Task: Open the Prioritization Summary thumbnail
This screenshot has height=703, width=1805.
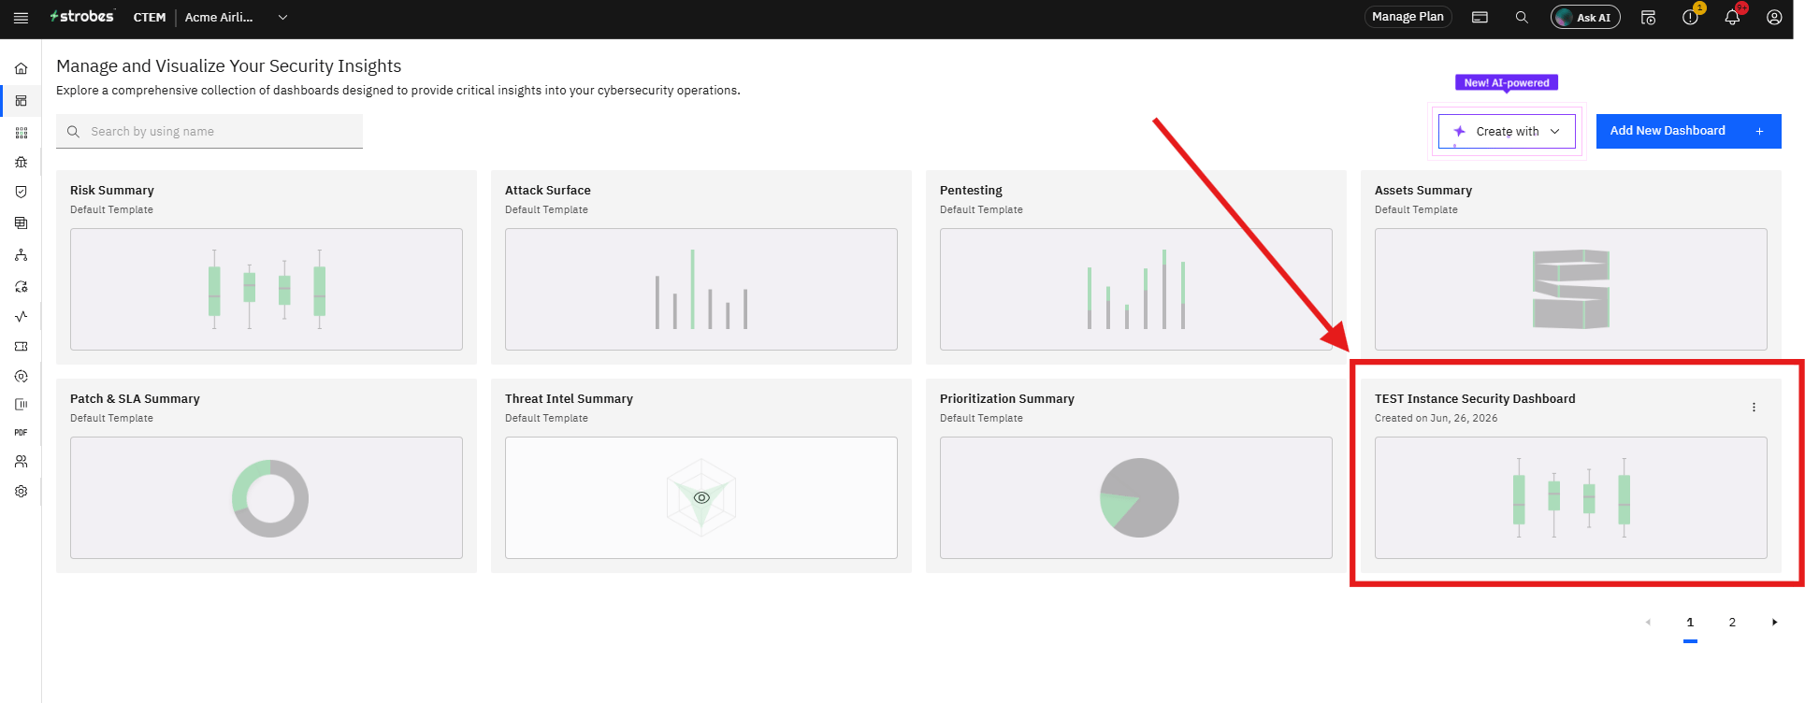Action: click(x=1136, y=498)
